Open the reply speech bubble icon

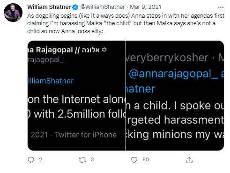point(31,160)
